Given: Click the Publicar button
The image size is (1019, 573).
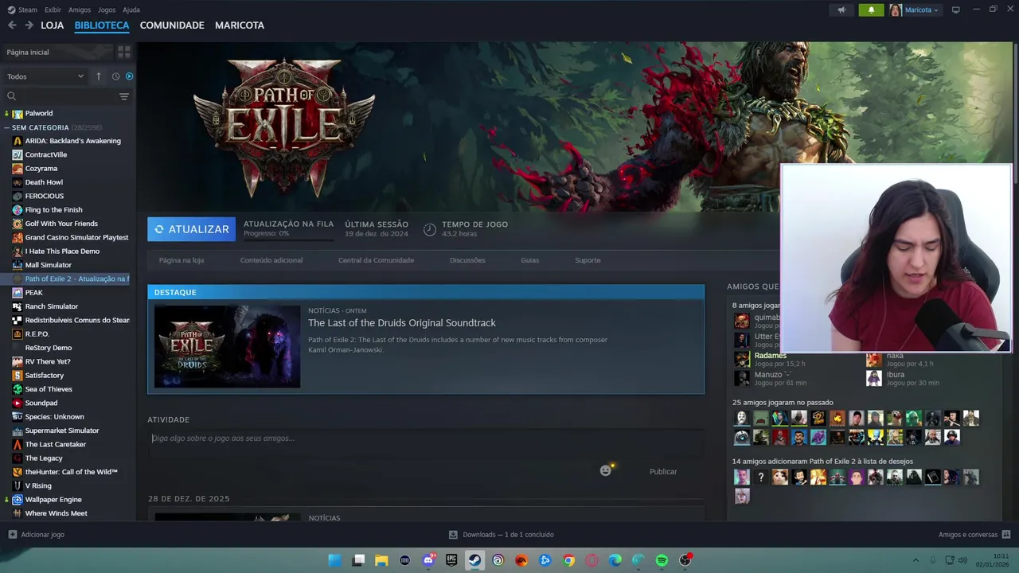Looking at the screenshot, I should (x=663, y=472).
